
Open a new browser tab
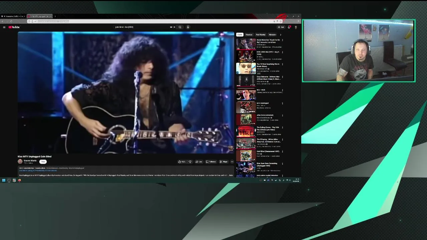55,16
